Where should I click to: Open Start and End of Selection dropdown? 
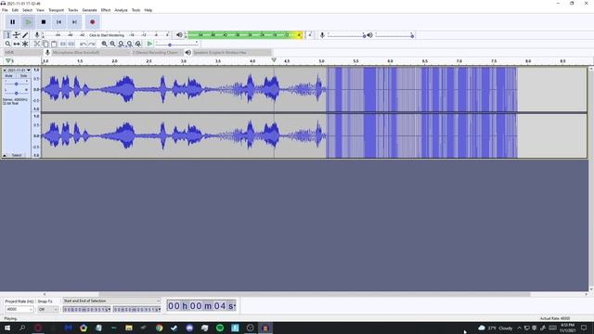(111, 301)
